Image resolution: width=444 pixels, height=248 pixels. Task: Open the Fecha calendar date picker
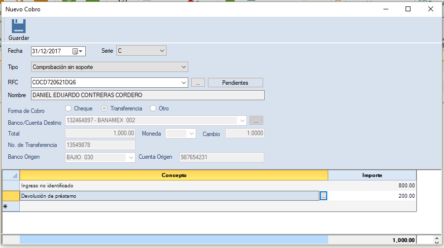click(x=78, y=51)
